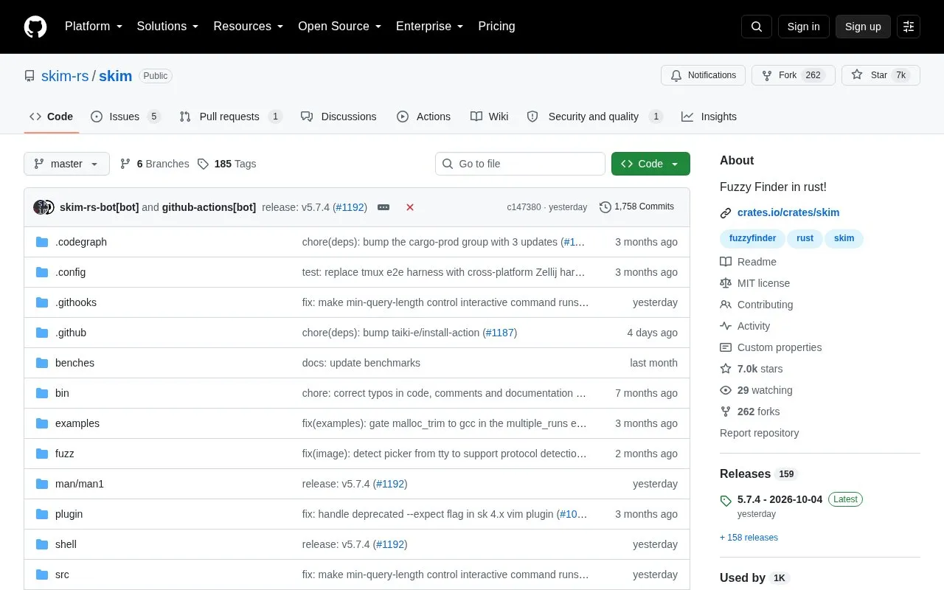Switch to the Code tab
Viewport: 944px width, 590px height.
[x=52, y=117]
